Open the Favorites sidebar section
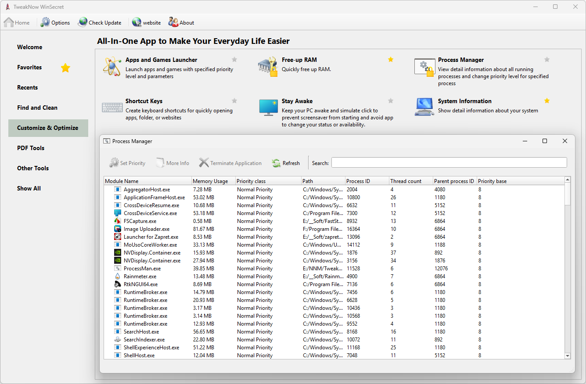 (x=48, y=67)
